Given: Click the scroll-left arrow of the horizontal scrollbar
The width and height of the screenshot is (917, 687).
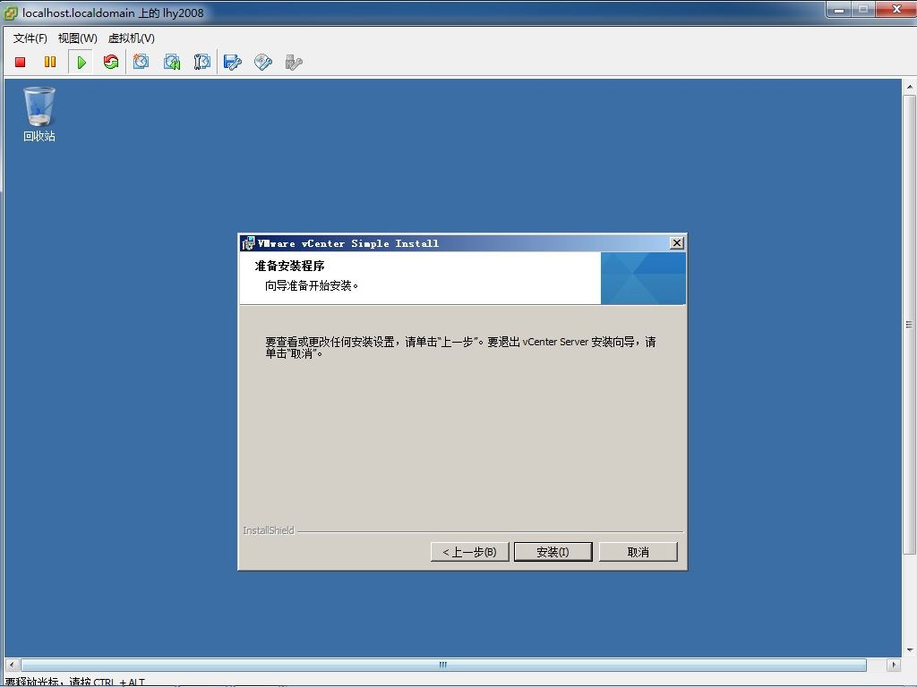Looking at the screenshot, I should 11,665.
